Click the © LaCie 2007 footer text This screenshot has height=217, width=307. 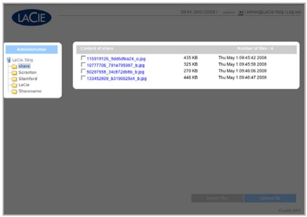tap(290, 211)
